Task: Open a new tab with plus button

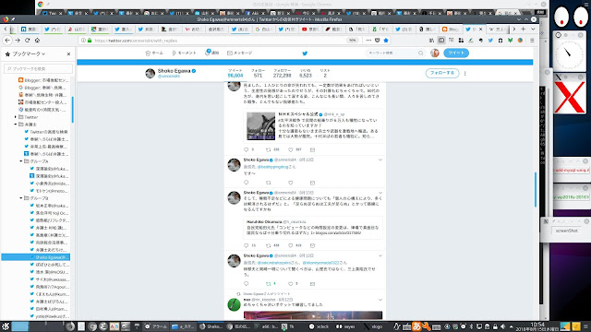Action: (x=524, y=29)
